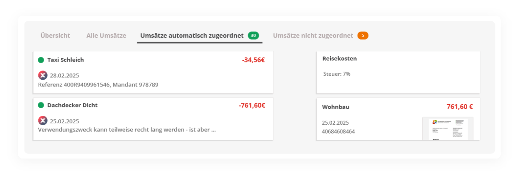Open the Umsätze nicht zugeordnet tab
Viewport: 519px width, 179px height.
tap(313, 36)
